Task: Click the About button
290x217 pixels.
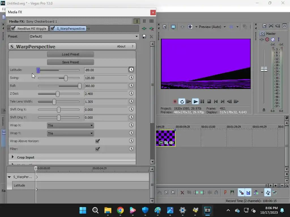Action: (x=121, y=47)
